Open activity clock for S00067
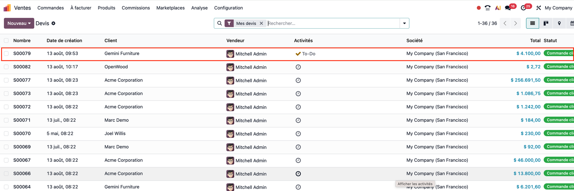This screenshot has height=191, width=574. coord(298,160)
